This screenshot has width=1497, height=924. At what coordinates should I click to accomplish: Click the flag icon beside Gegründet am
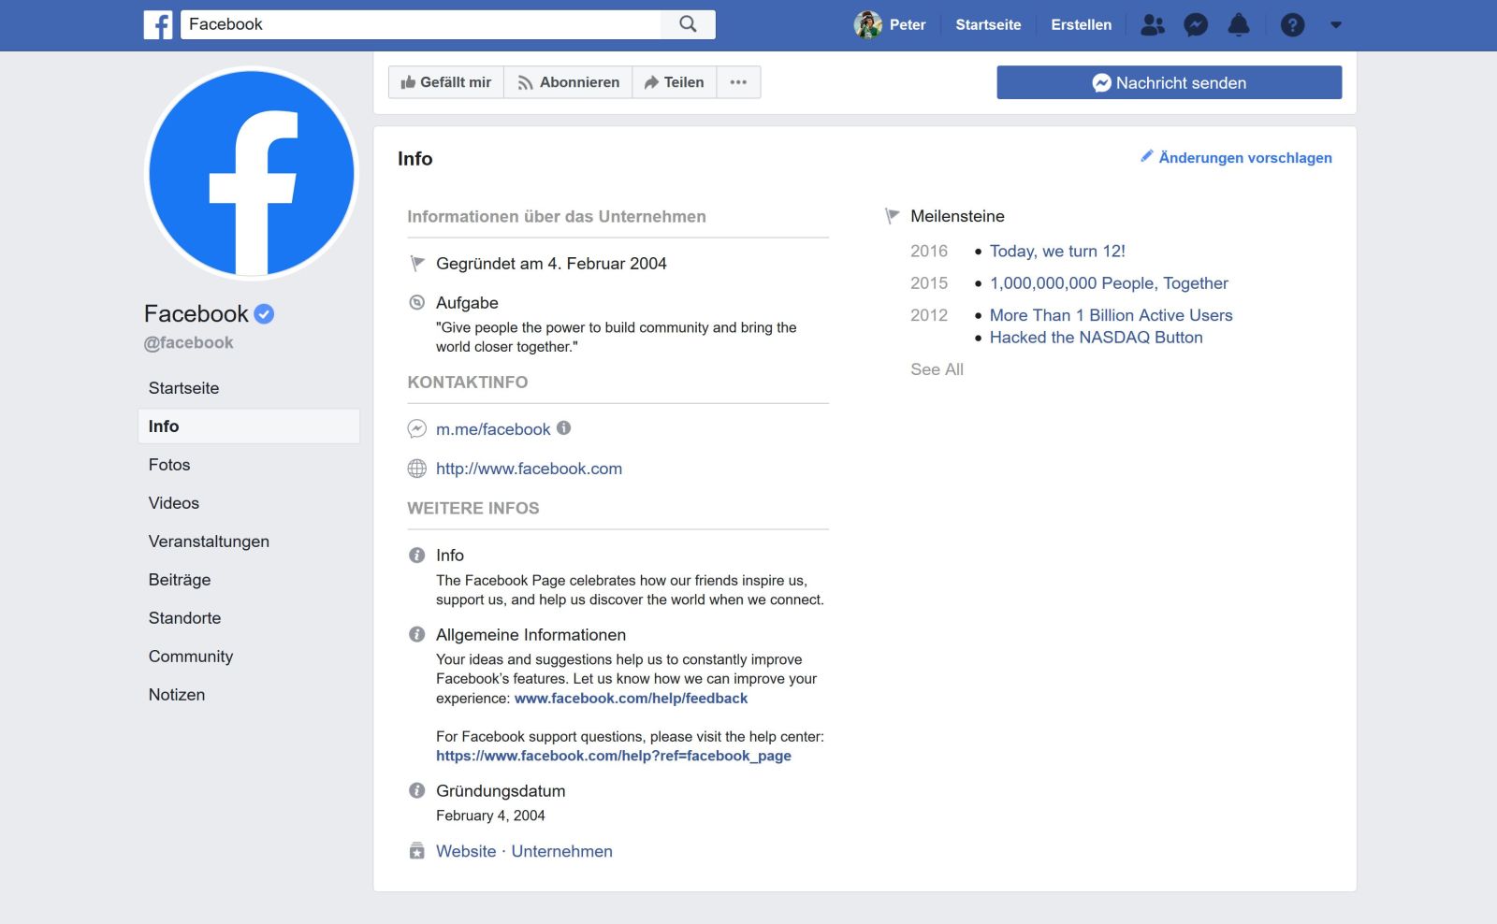tap(417, 264)
